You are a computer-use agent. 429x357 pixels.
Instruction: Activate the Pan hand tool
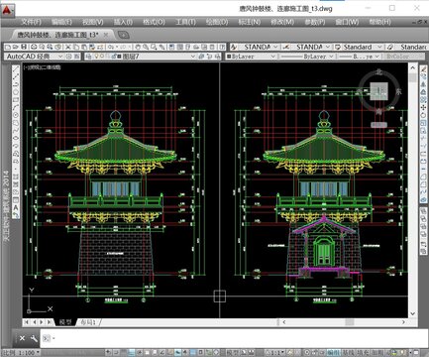pyautogui.click(x=137, y=47)
